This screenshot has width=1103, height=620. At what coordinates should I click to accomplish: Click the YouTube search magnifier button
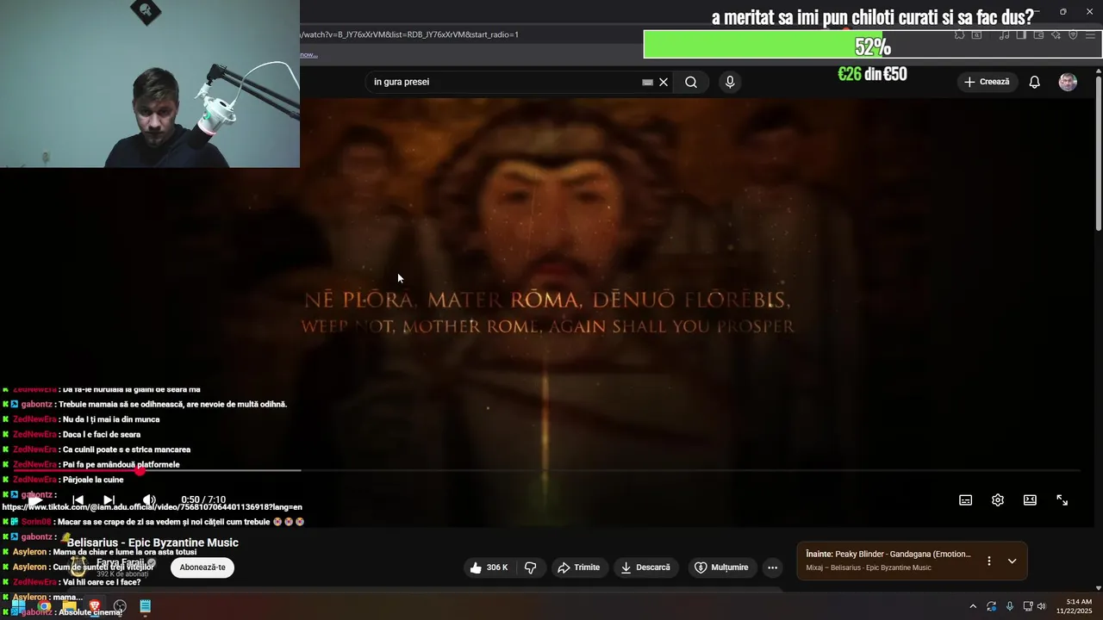691,82
